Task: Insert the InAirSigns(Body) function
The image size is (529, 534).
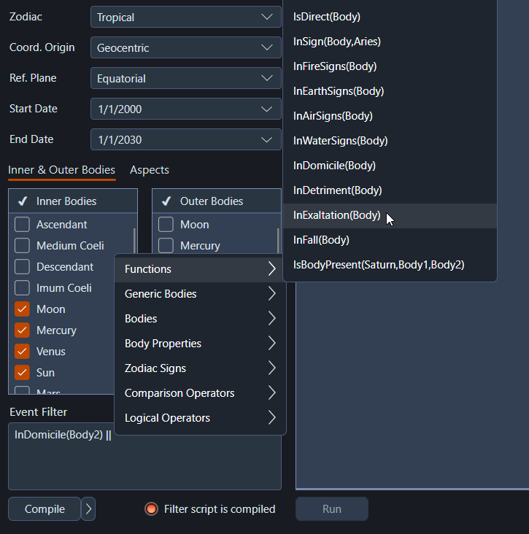Action: pos(390,116)
